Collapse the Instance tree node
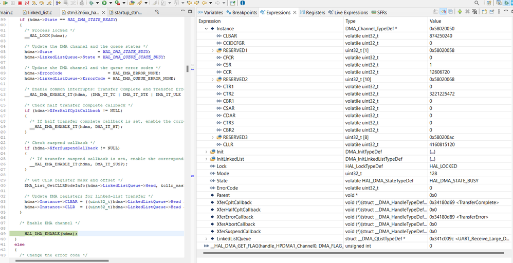This screenshot has height=263, width=513. point(206,29)
